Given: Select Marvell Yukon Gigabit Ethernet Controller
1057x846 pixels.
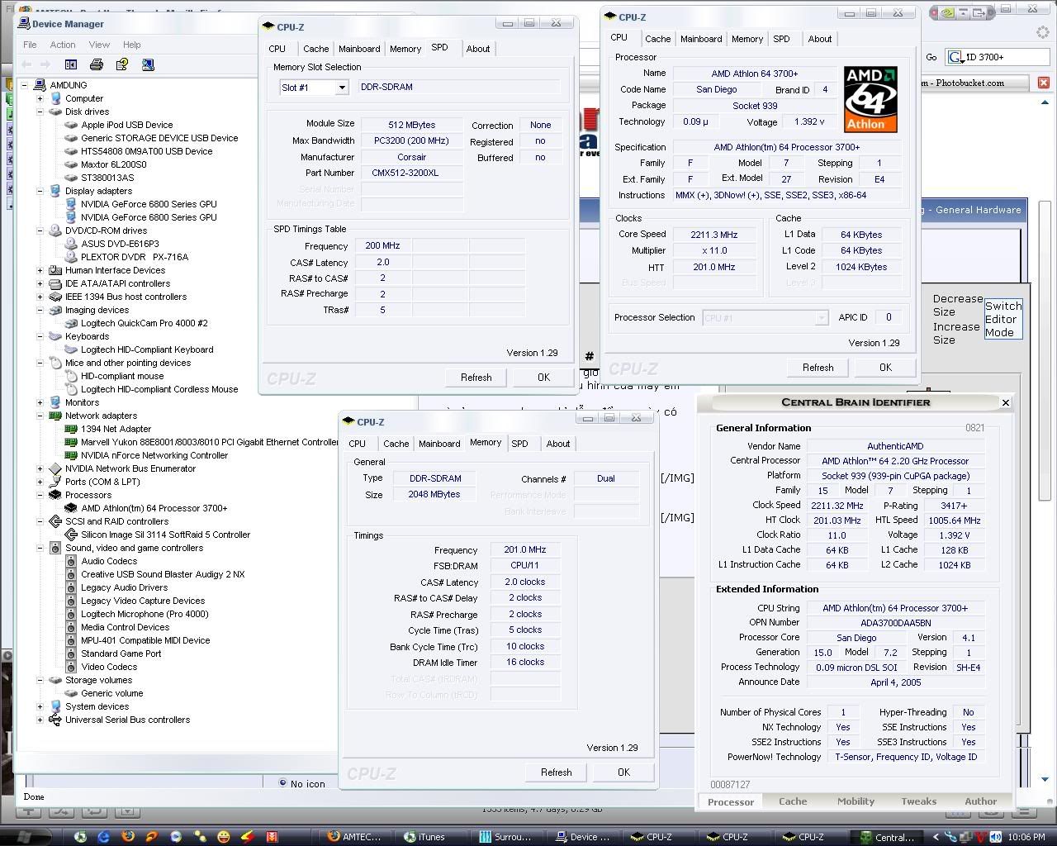Looking at the screenshot, I should tap(210, 442).
